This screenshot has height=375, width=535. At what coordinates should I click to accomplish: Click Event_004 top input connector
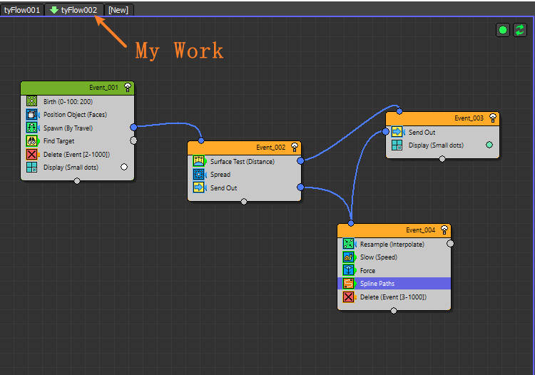tap(351, 224)
